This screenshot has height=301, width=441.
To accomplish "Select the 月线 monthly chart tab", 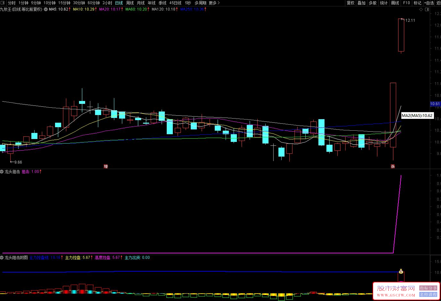I will pos(141,3).
